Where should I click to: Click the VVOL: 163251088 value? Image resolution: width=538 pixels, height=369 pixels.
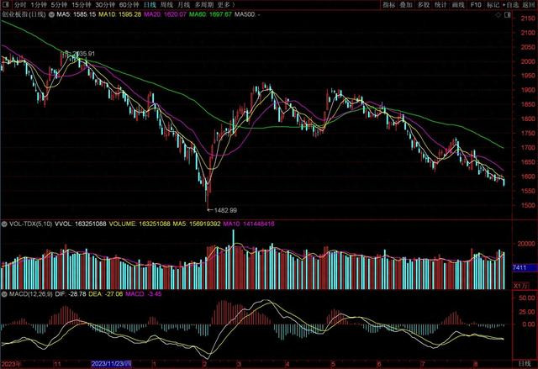click(x=81, y=224)
